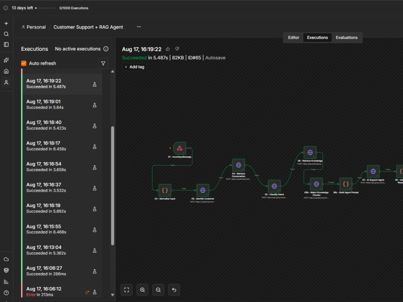Open the templates cube icon in sidebar
The width and height of the screenshot is (403, 302).
6,270
